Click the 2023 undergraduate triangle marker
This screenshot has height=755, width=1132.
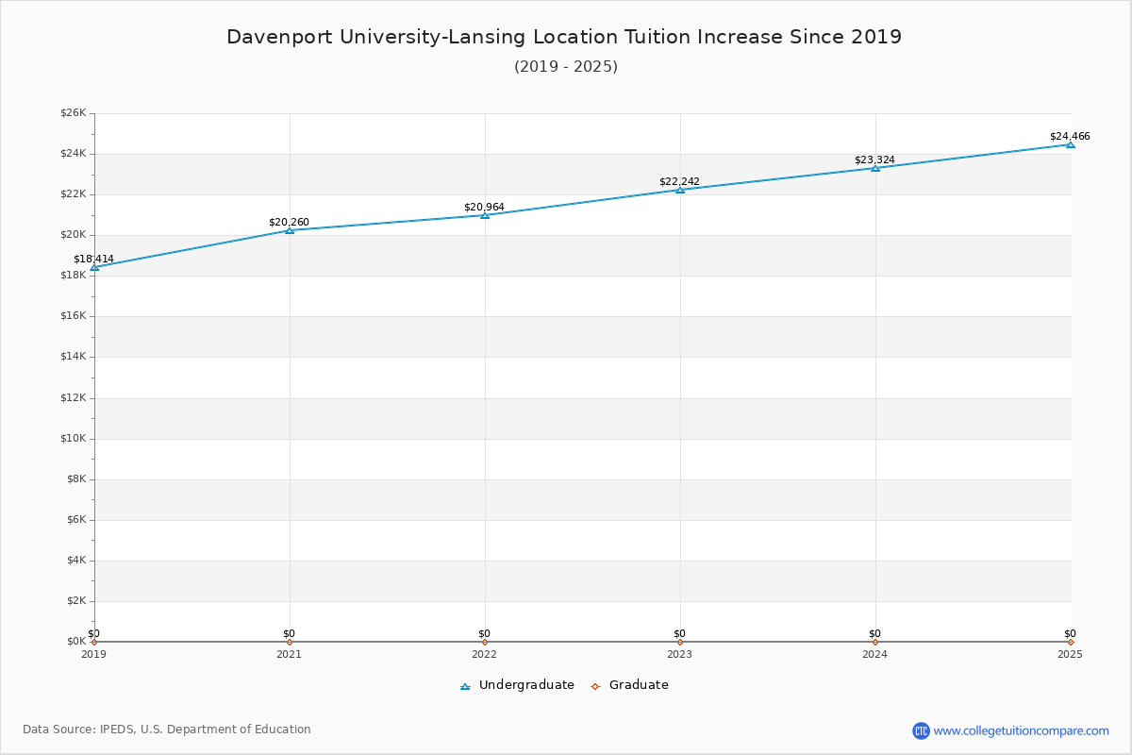[680, 190]
